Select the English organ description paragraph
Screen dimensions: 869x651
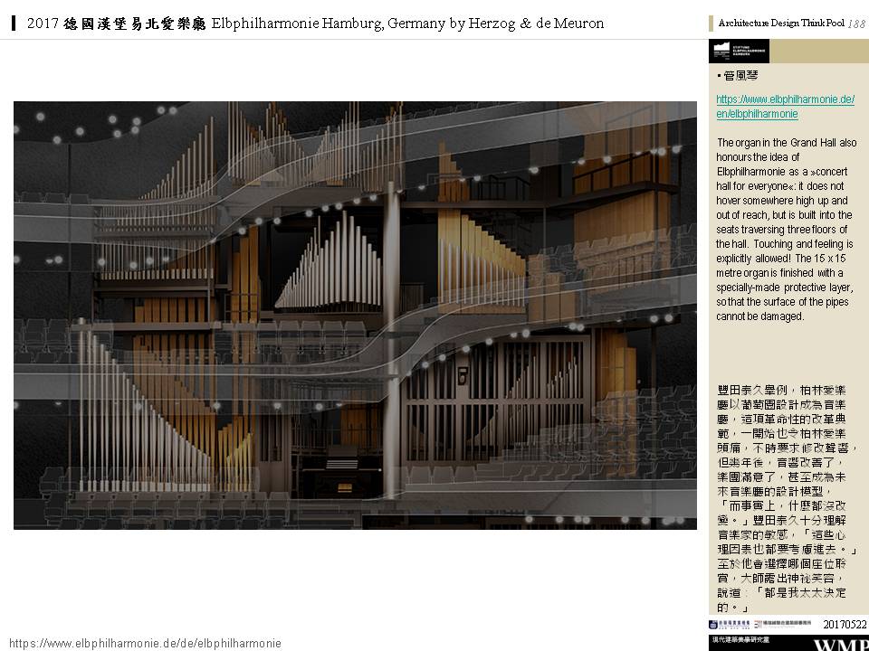[786, 229]
